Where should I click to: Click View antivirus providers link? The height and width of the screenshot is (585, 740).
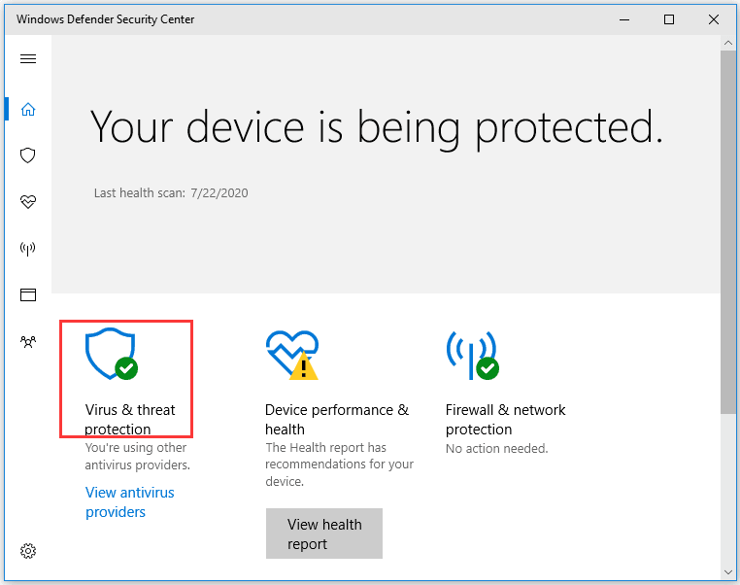129,502
